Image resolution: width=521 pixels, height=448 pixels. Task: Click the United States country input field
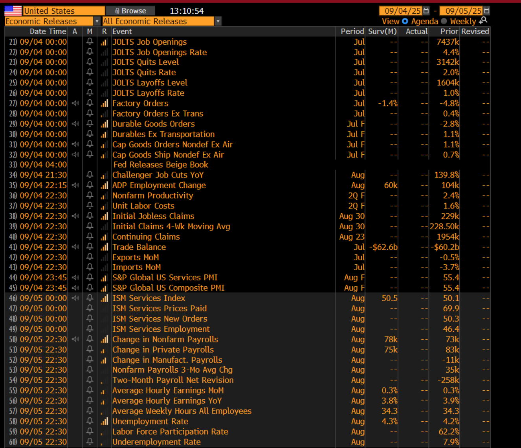[64, 11]
